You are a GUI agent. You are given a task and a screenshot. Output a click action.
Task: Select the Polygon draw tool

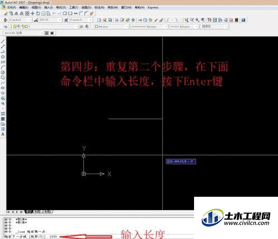click(3, 57)
